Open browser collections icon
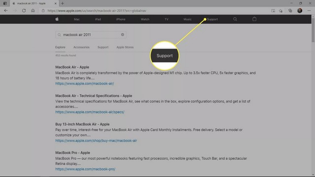The height and width of the screenshot is (177, 315). [290, 11]
